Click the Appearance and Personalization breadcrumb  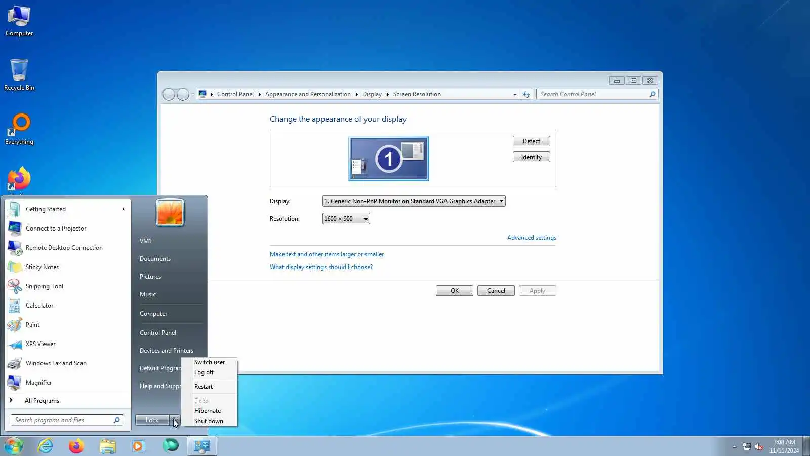tap(308, 94)
